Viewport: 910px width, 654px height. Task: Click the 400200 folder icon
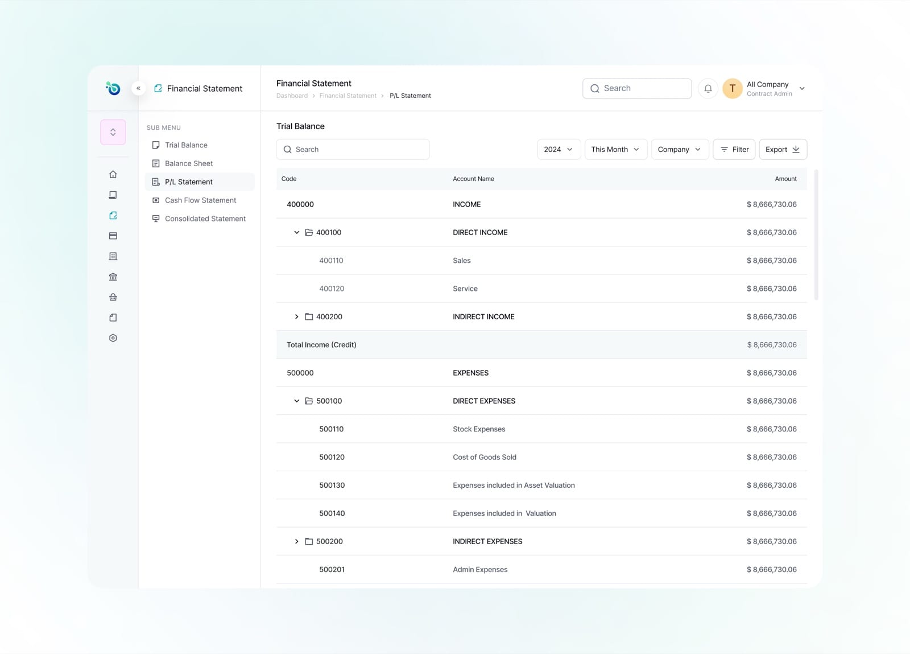coord(309,316)
